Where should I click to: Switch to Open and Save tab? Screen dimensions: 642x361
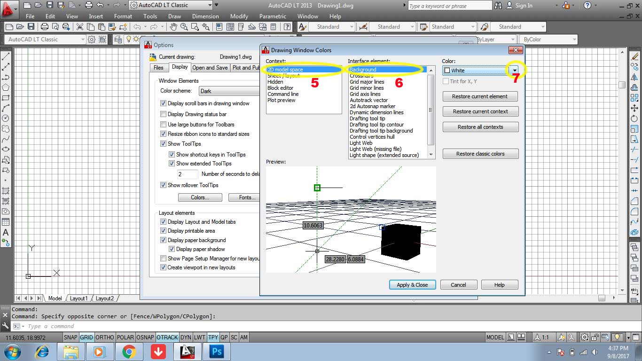coord(210,68)
